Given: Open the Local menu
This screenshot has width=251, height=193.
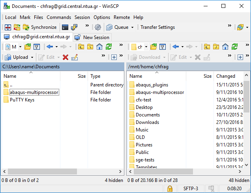Looking at the screenshot, I should coord(11,17).
